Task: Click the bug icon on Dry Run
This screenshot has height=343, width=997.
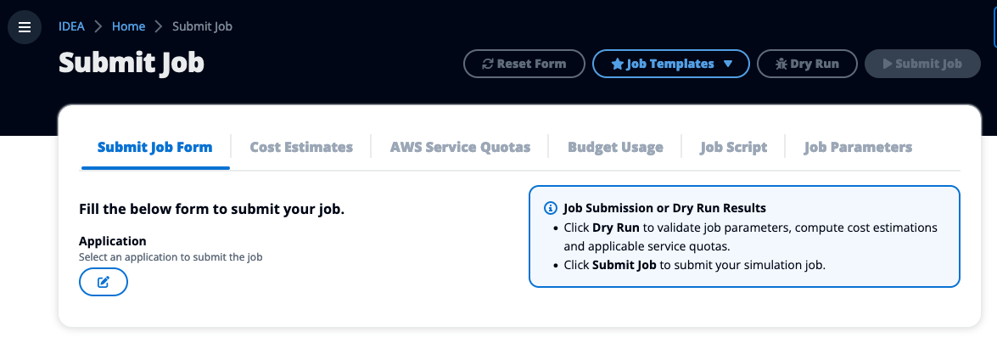Action: click(x=781, y=64)
